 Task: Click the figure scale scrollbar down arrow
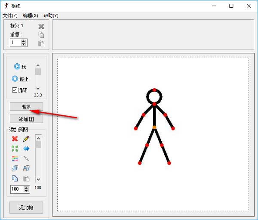(38, 179)
